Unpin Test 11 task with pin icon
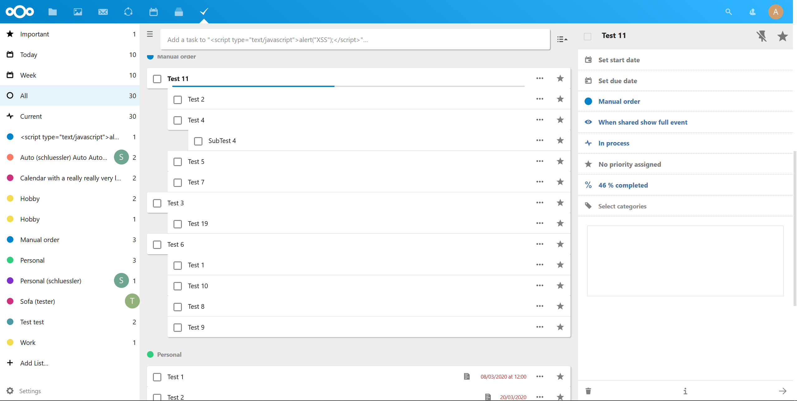Viewport: 797px width, 401px height. click(x=761, y=36)
